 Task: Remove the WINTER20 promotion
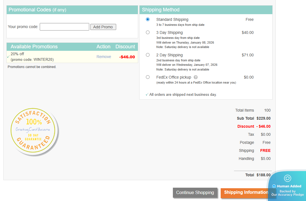point(104,57)
